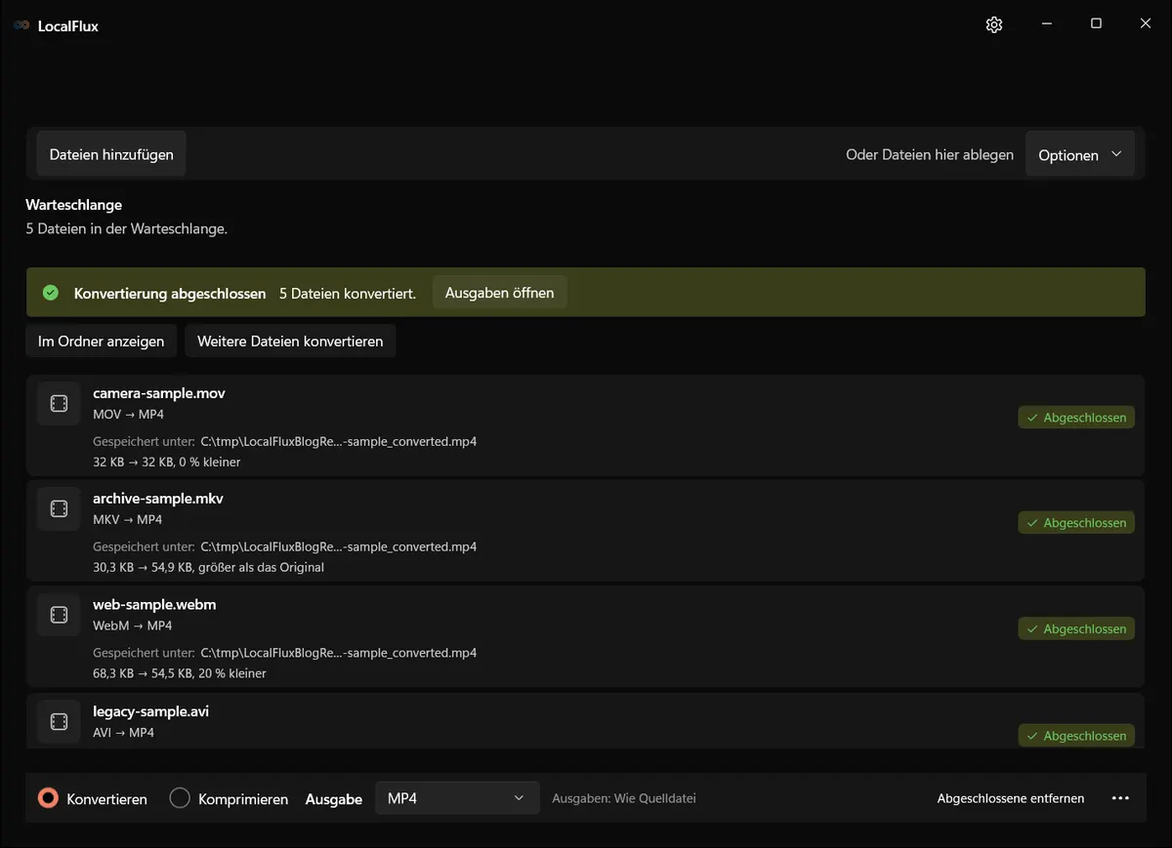The image size is (1172, 848).
Task: Select file name legacy-sample.avi
Action: click(150, 711)
